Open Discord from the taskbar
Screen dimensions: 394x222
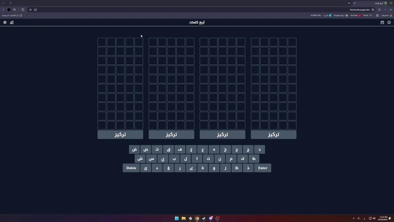click(211, 218)
